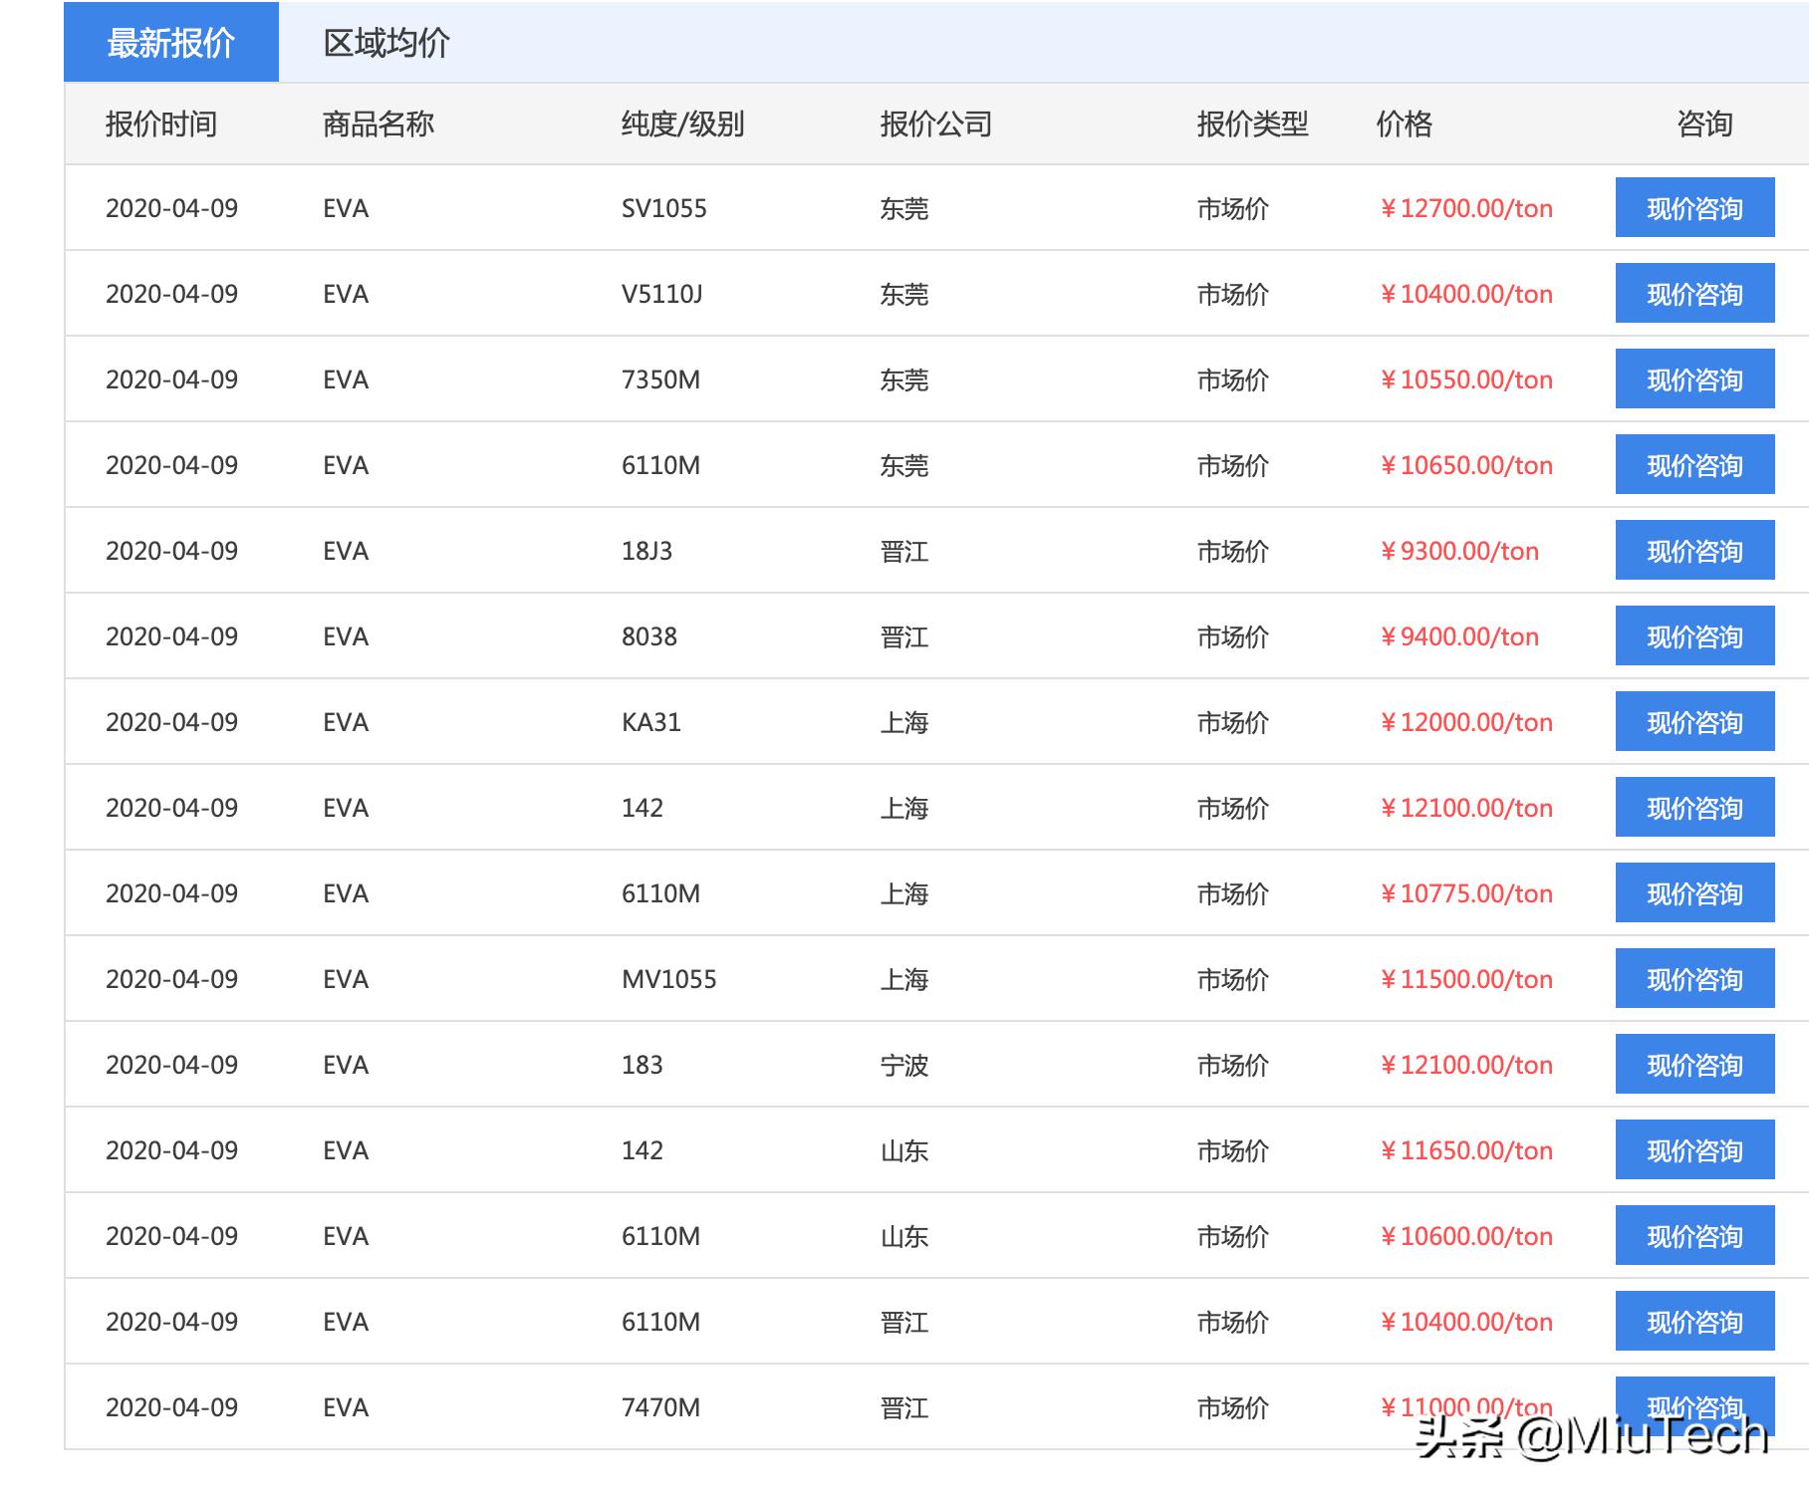Request 现价咨询 for 6110M 上海
Viewport: 1809px width, 1502px height.
[x=1694, y=893]
